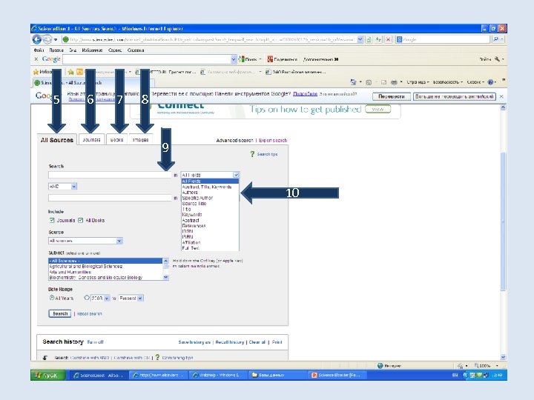Expand the zoom level 100% dropdown

497,366
